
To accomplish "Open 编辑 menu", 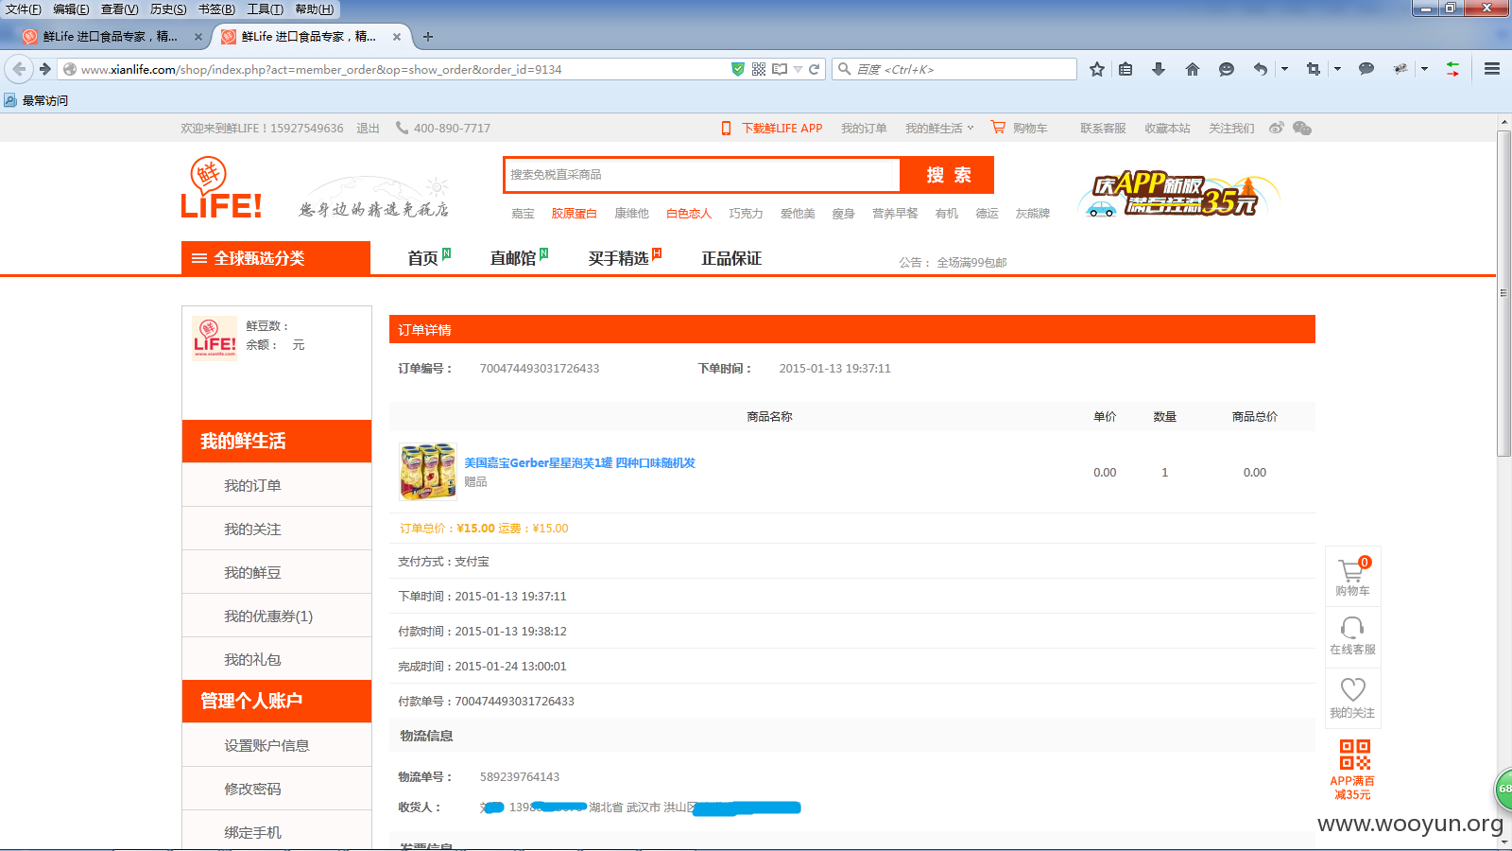I will (x=71, y=9).
